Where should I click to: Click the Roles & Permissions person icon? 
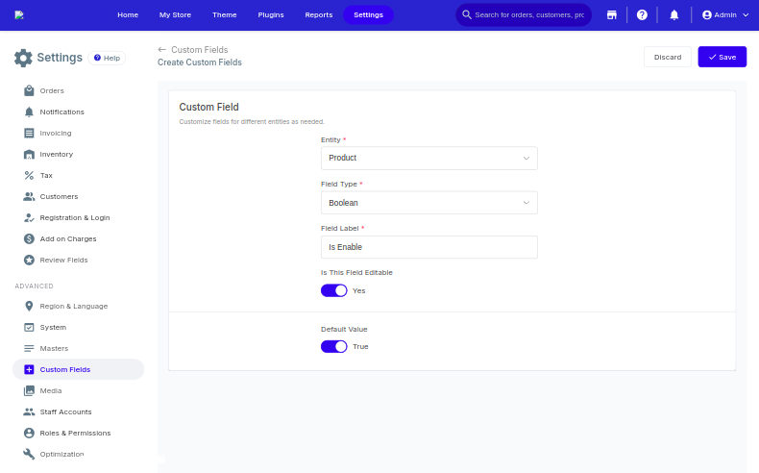(x=29, y=433)
